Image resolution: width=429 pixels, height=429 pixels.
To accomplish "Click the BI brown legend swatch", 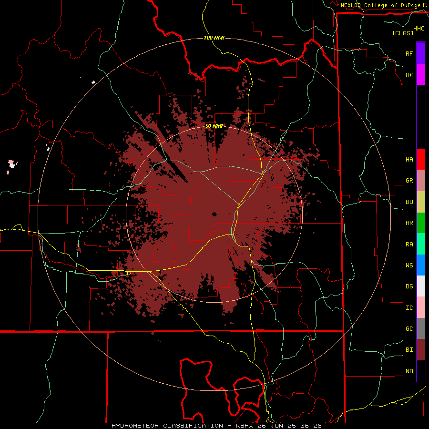I will tap(421, 350).
